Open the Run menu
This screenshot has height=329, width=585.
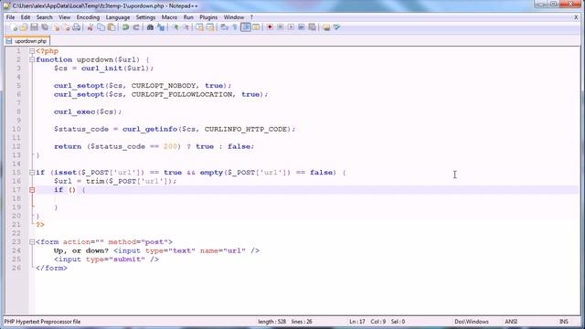coord(188,17)
